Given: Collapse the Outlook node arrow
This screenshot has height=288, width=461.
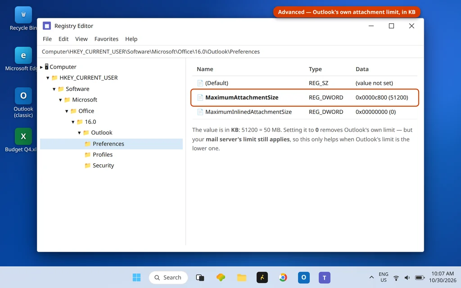Looking at the screenshot, I should coord(79,133).
